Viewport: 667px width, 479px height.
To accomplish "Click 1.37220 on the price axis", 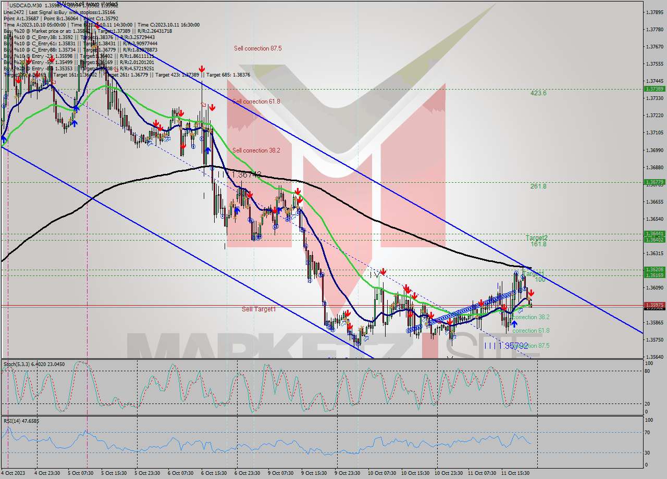I will tap(654, 115).
